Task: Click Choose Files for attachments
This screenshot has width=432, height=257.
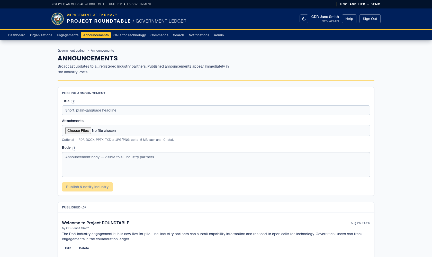Action: coord(78,131)
